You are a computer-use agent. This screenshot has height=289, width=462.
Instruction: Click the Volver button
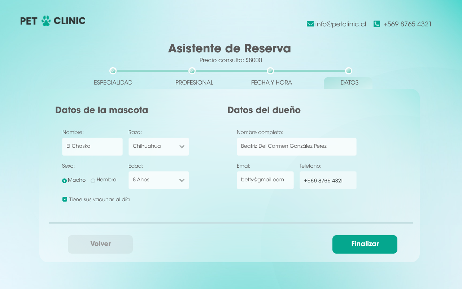(100, 244)
